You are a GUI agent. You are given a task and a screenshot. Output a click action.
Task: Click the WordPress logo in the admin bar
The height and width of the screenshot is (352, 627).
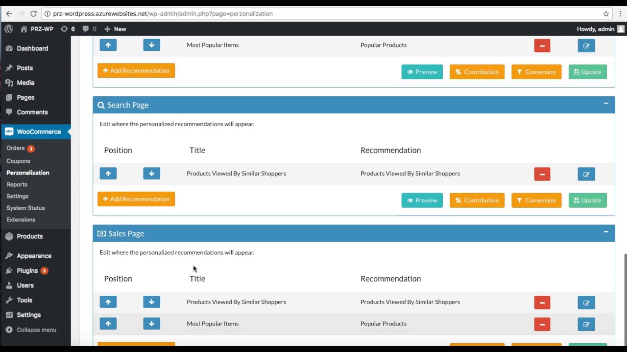[9, 29]
